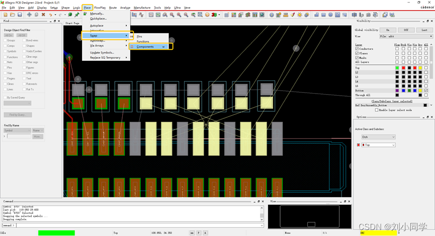Toggle the Through All layer All checkbox
Viewport: 435px width, 236px height.
(426, 95)
